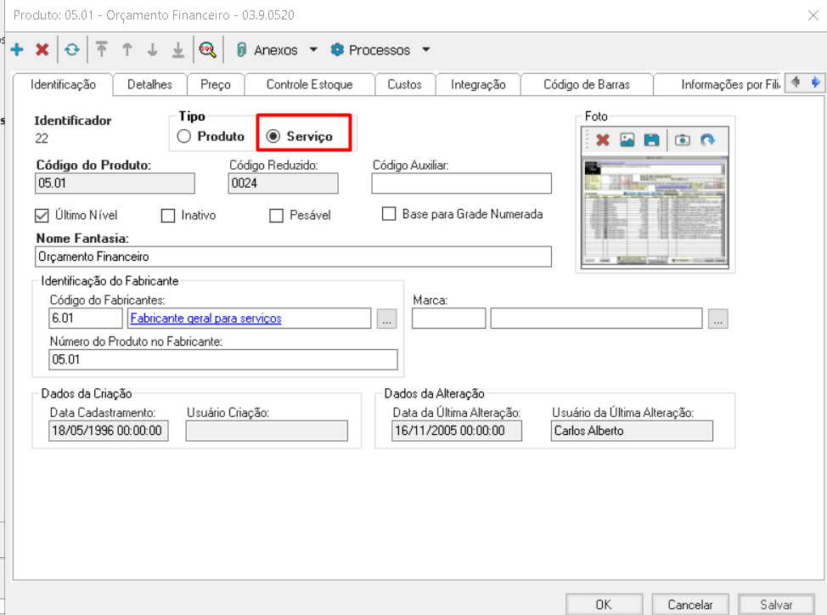Switch to the Identificação tab

[x=63, y=84]
